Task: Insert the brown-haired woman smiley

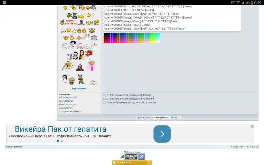Action: click(82, 55)
